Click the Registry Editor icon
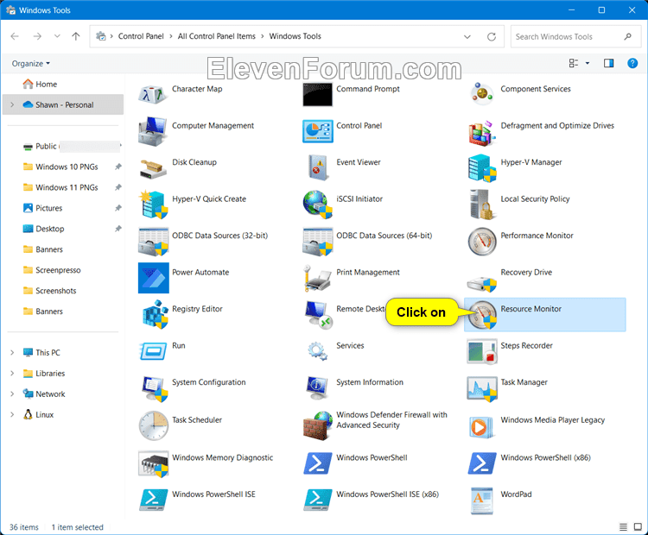The width and height of the screenshot is (648, 535). coord(155,315)
